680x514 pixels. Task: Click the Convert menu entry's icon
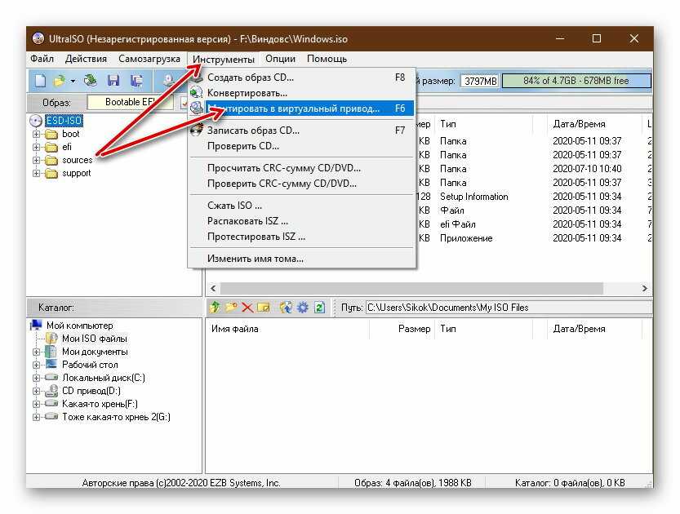click(x=197, y=93)
